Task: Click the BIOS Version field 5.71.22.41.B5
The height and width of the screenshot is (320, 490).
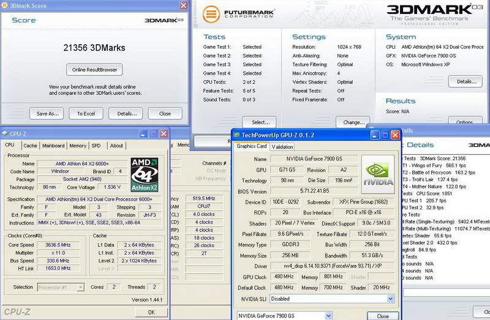Action: tap(314, 191)
